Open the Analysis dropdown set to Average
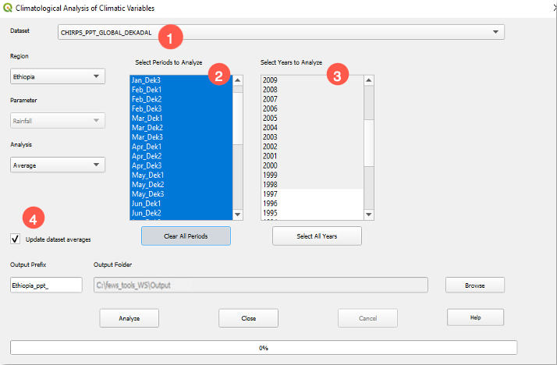 [x=58, y=165]
